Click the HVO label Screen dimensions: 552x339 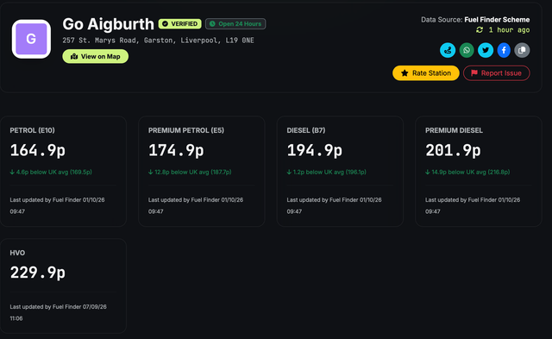(17, 253)
